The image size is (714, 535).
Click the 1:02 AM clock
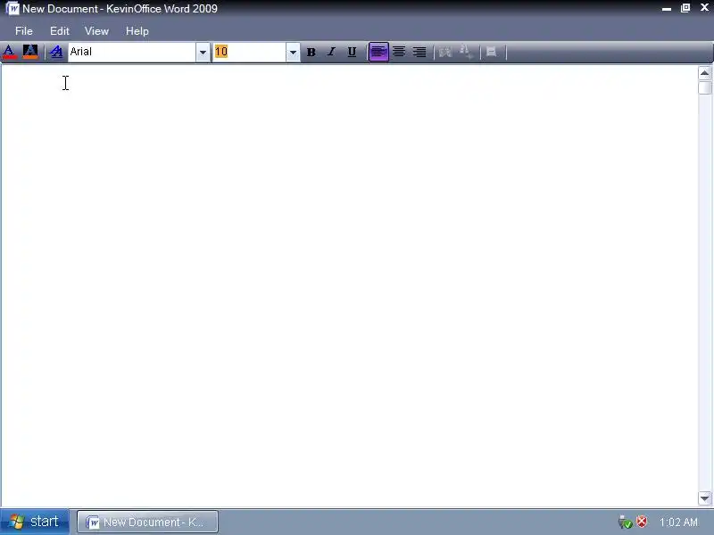click(x=678, y=523)
